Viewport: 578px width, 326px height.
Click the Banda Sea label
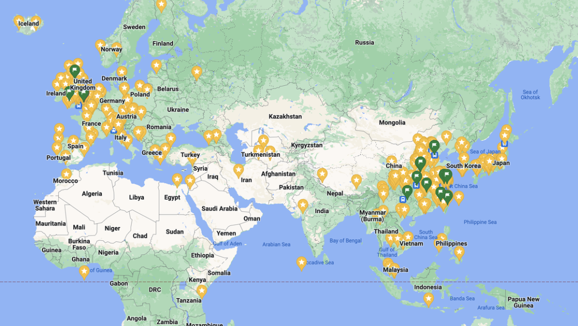(x=462, y=298)
